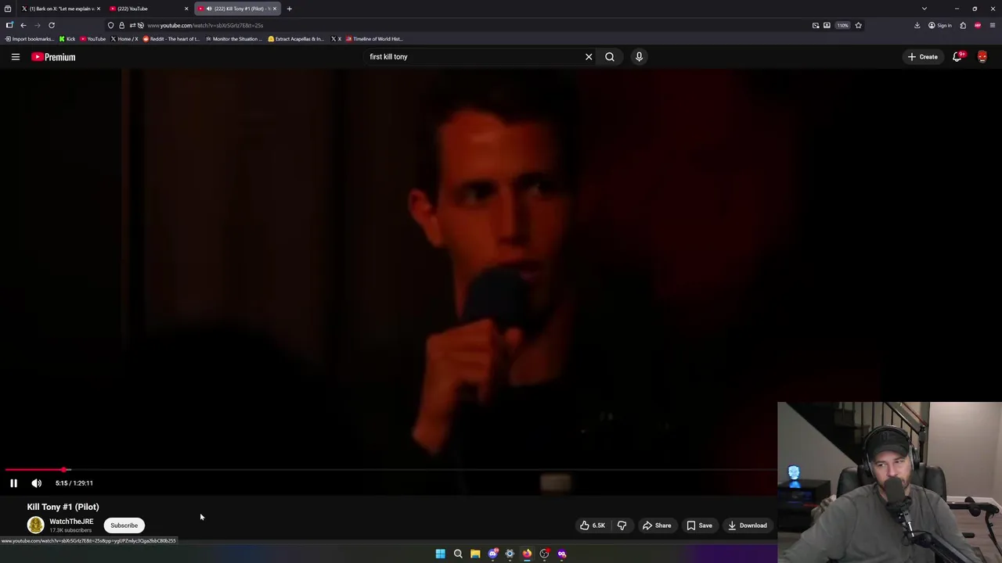
Task: Sign in to browser account
Action: [939, 25]
